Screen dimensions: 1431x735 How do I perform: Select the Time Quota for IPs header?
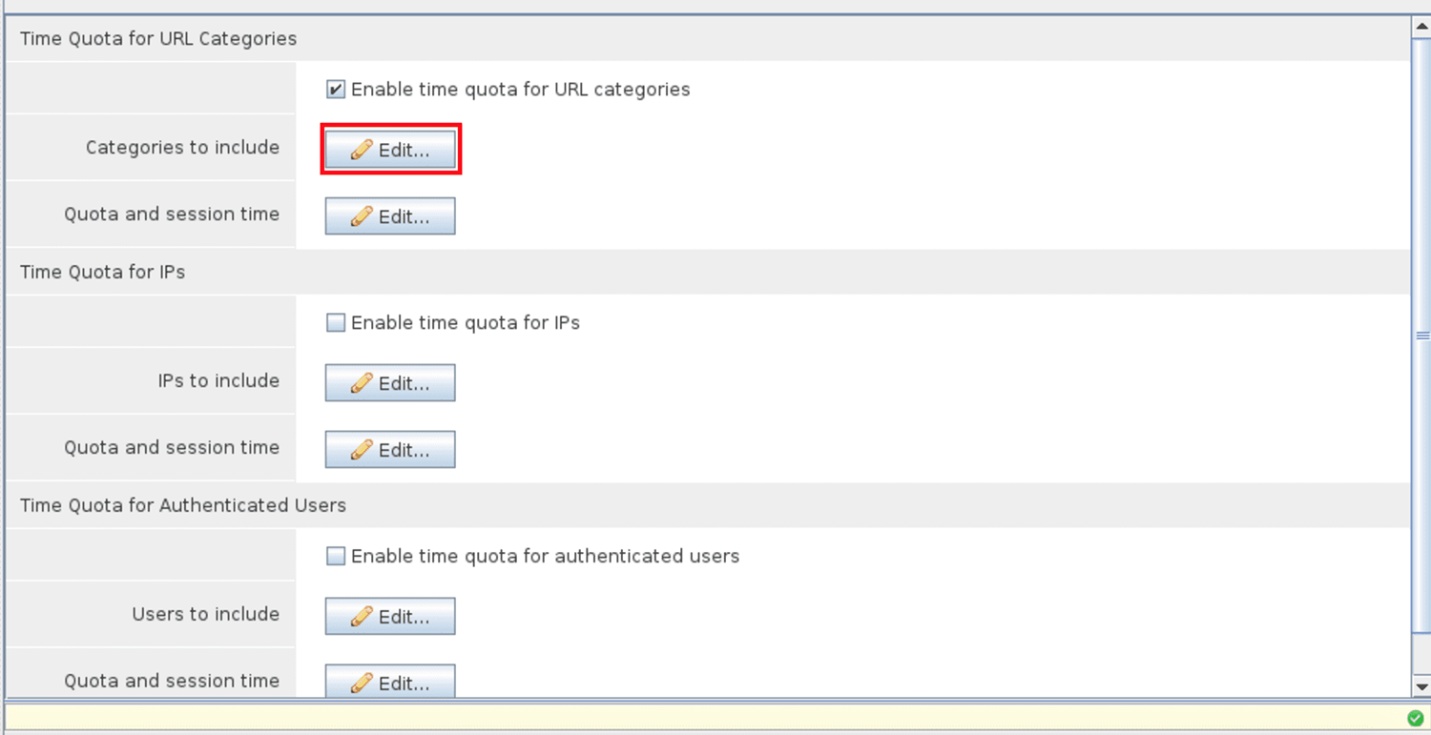click(x=103, y=273)
